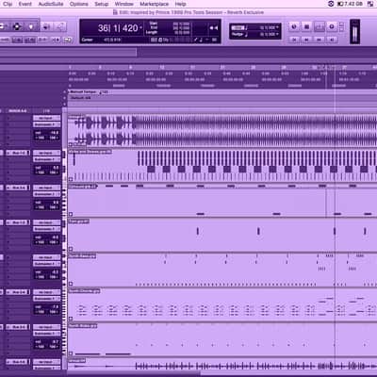This screenshot has height=377, width=377.
Task: Click the second standalone toolbar button after the edit tools
Action: [x=60, y=27]
